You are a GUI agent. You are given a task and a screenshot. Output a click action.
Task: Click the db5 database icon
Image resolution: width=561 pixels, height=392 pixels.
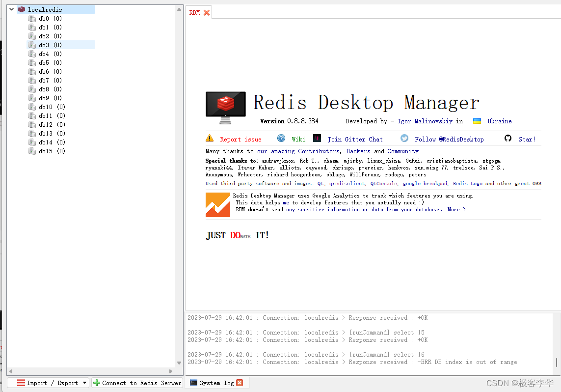pos(32,63)
